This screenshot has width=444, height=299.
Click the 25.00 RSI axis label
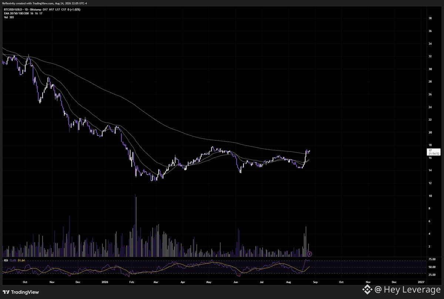[x=431, y=275]
